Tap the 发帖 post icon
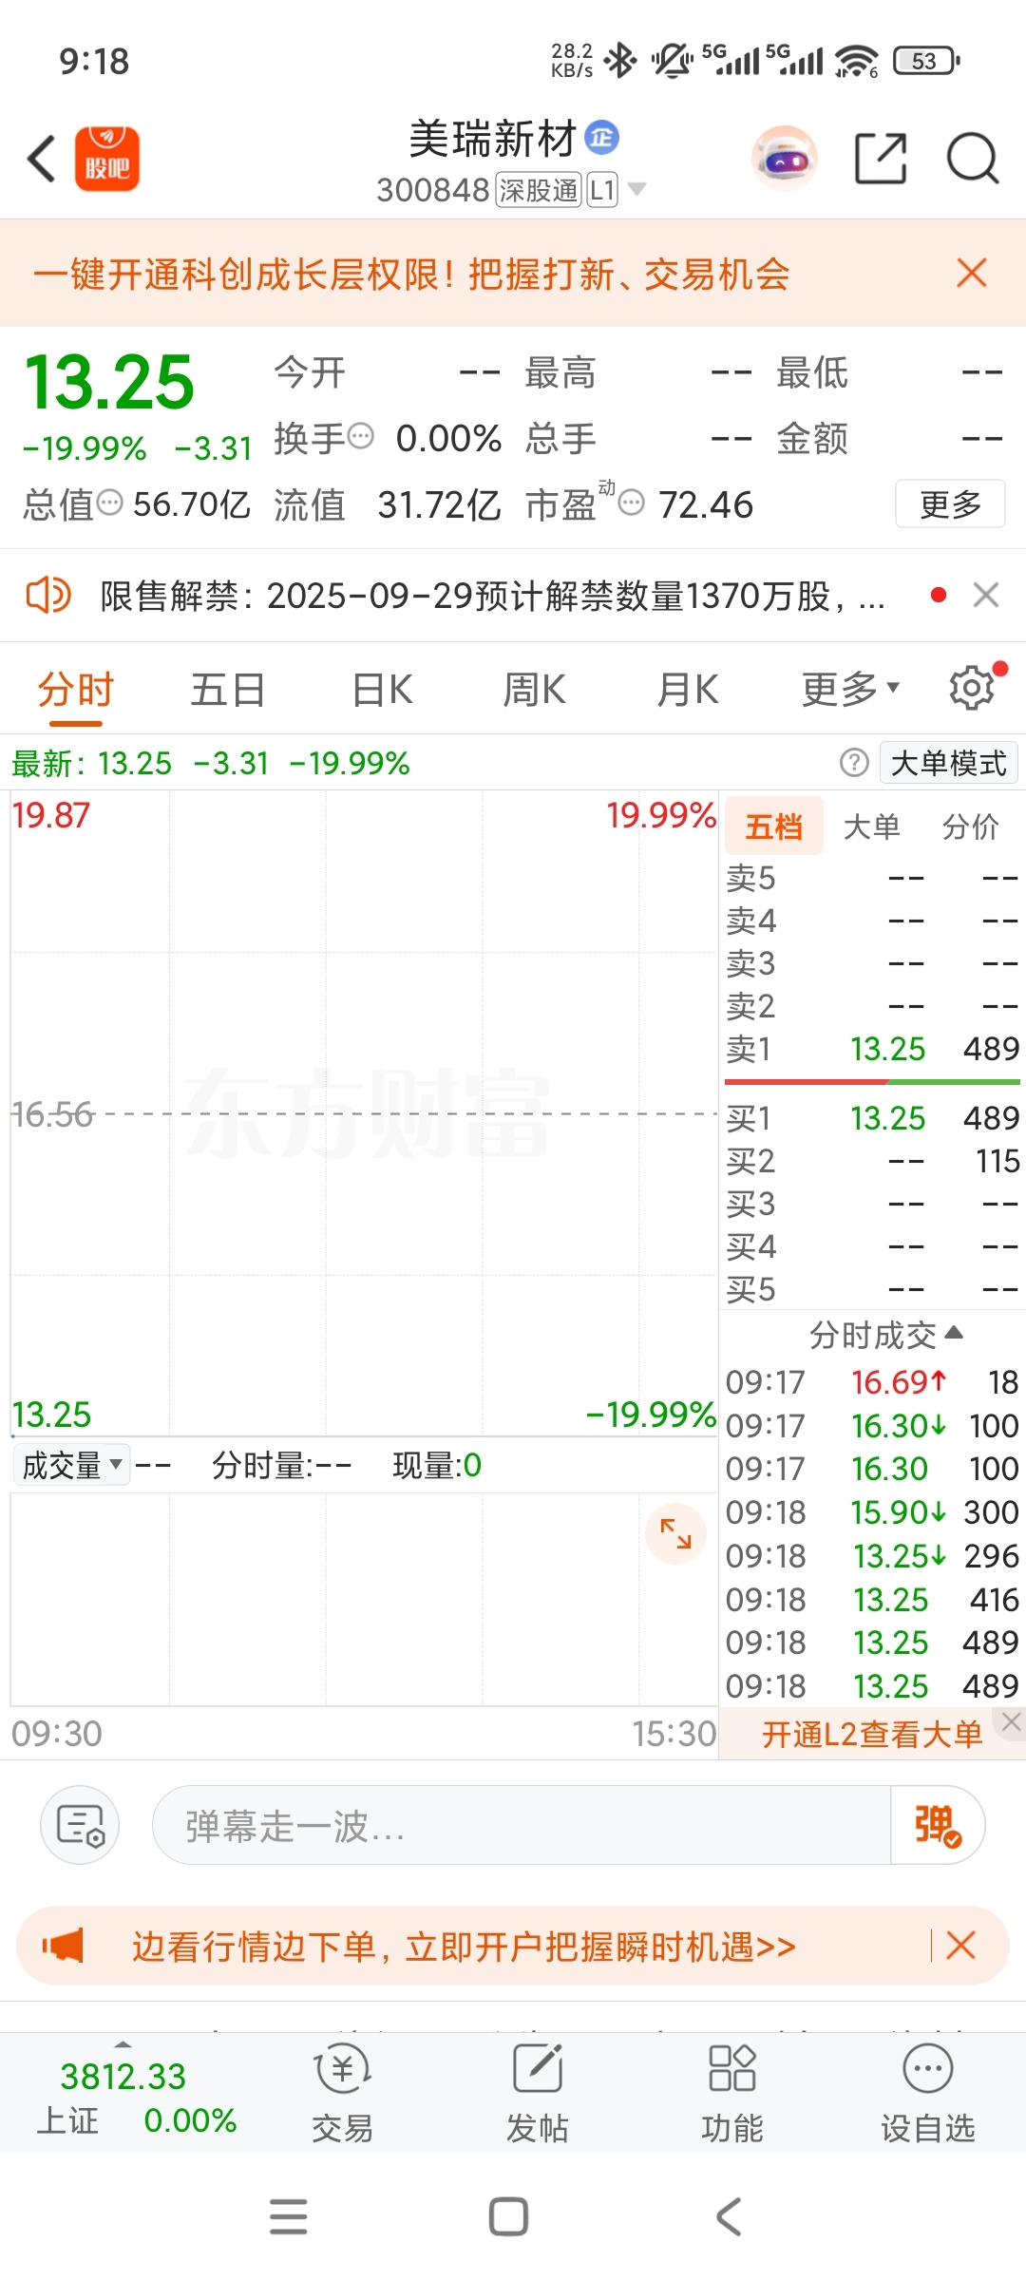This screenshot has width=1026, height=2280. [538, 2094]
